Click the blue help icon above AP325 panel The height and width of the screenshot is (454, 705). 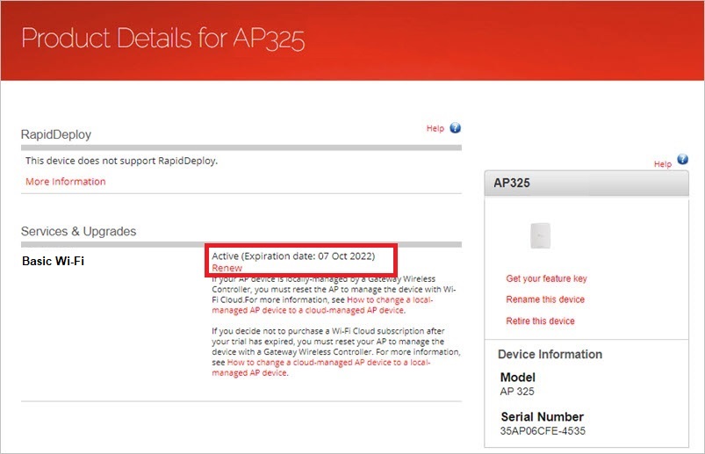point(682,160)
